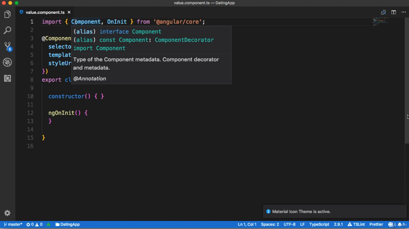Click the editor minimap preview
This screenshot has width=409, height=229.
tap(380, 22)
